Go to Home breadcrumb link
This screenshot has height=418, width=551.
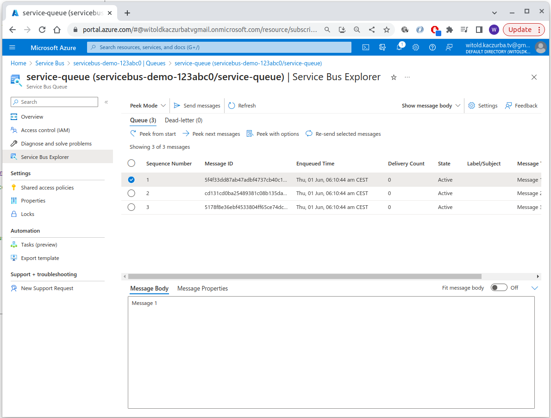pos(18,63)
